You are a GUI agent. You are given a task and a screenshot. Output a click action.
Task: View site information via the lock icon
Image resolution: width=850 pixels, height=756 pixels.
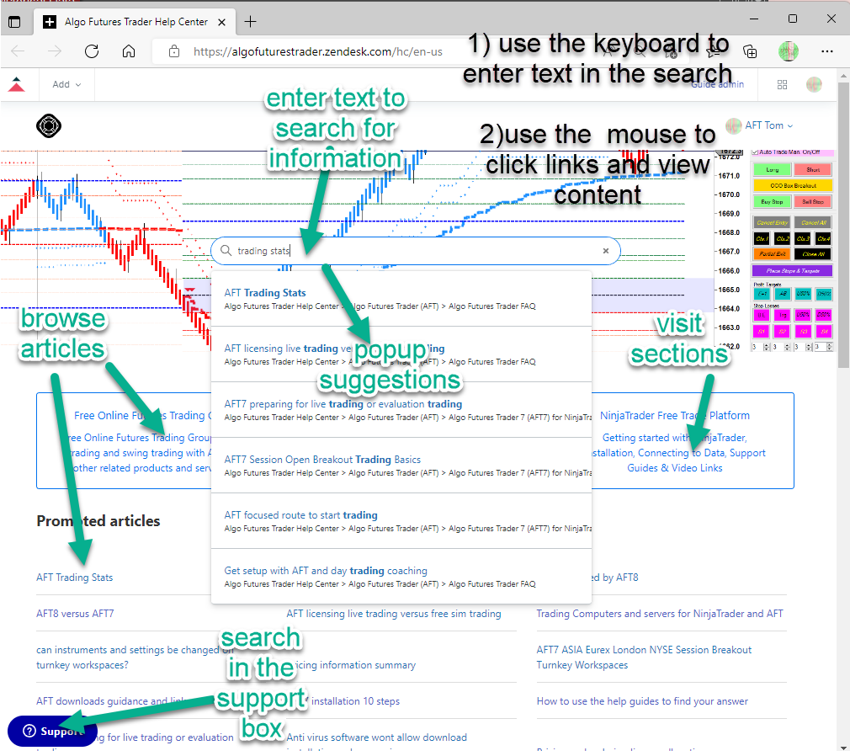[x=174, y=51]
